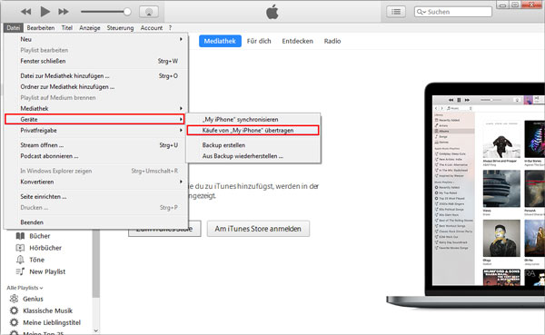This screenshot has height=335, width=545.
Task: Click the fast forward next track icon
Action: point(64,12)
